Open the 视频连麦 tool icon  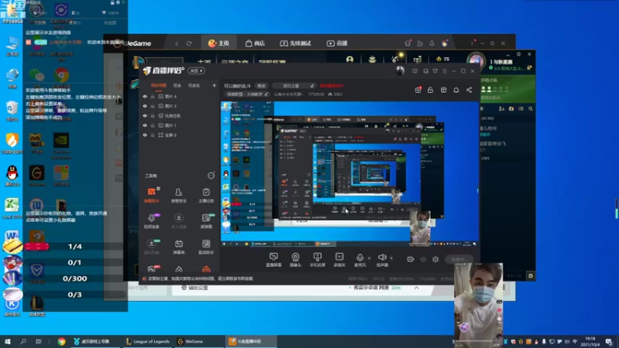tap(152, 221)
